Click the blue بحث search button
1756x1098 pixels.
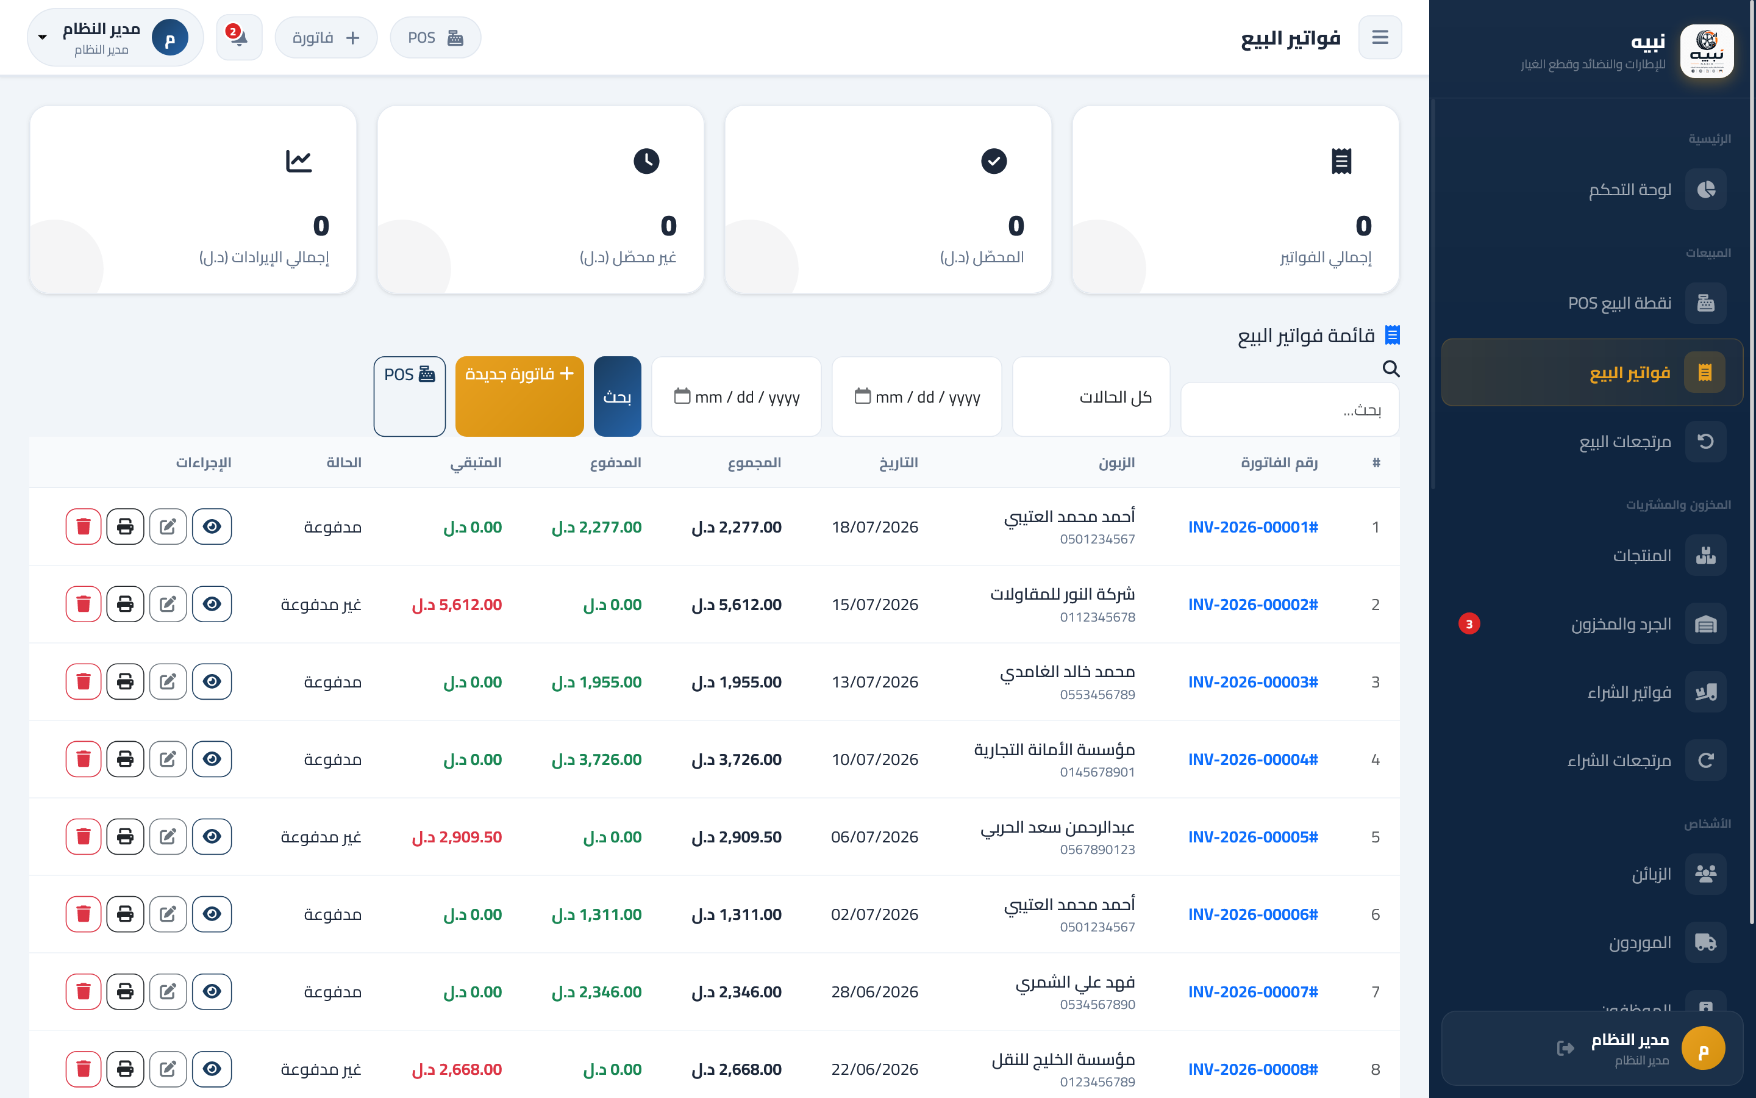[618, 396]
